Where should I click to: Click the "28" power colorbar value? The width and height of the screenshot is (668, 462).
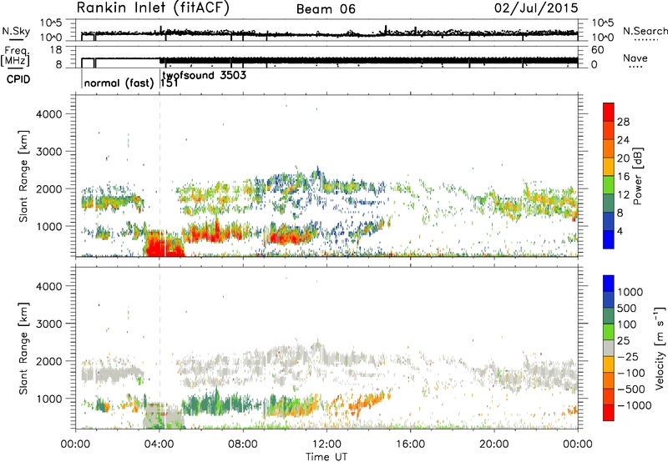tap(623, 122)
